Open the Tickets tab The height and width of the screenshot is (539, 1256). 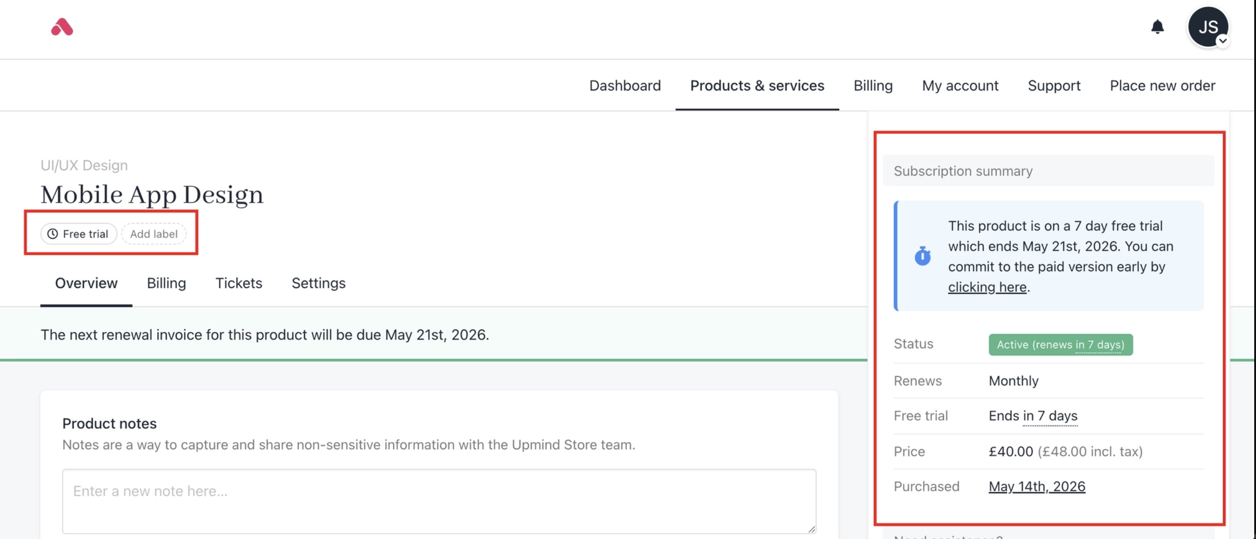point(238,283)
